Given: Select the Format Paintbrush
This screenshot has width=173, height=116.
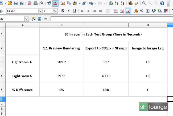Looking at the screenshot, I should point(84,3).
